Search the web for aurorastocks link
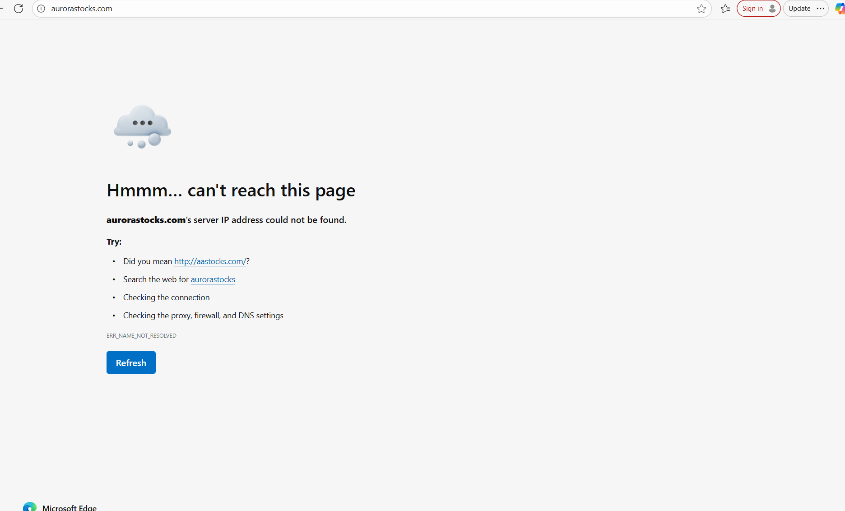 [x=213, y=279]
